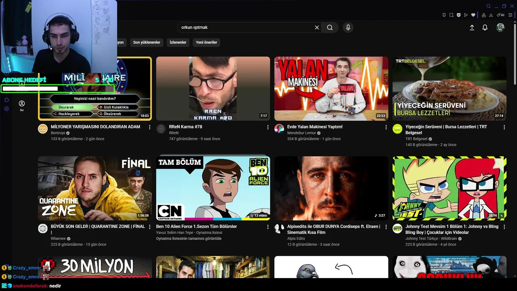
Task: Open the browser AI assistant icon
Action: [500, 15]
